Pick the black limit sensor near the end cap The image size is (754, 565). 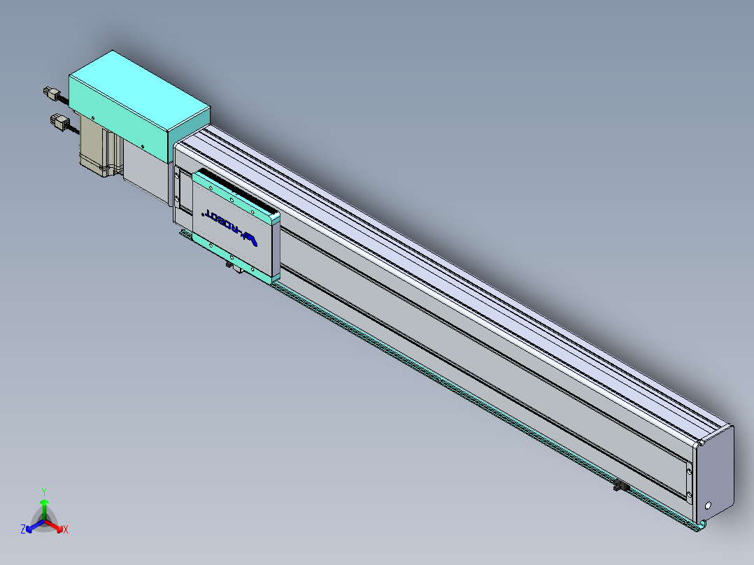tap(620, 487)
